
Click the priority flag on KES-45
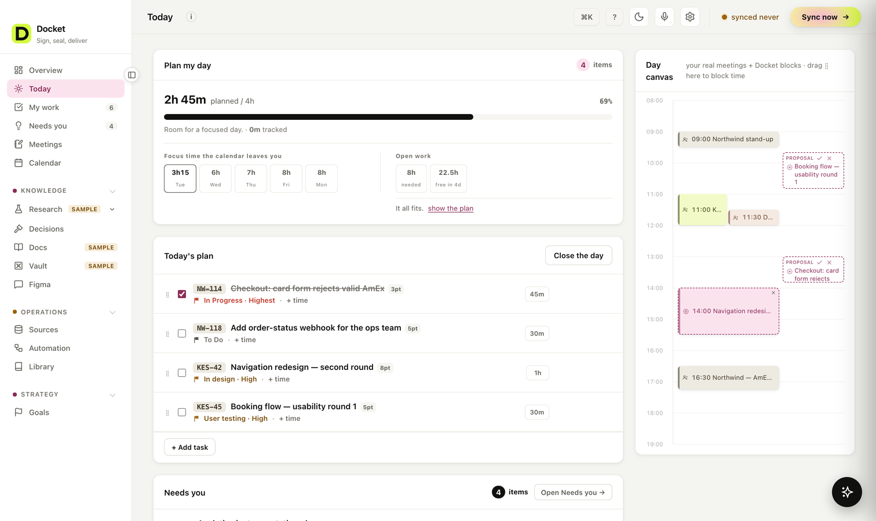(196, 419)
